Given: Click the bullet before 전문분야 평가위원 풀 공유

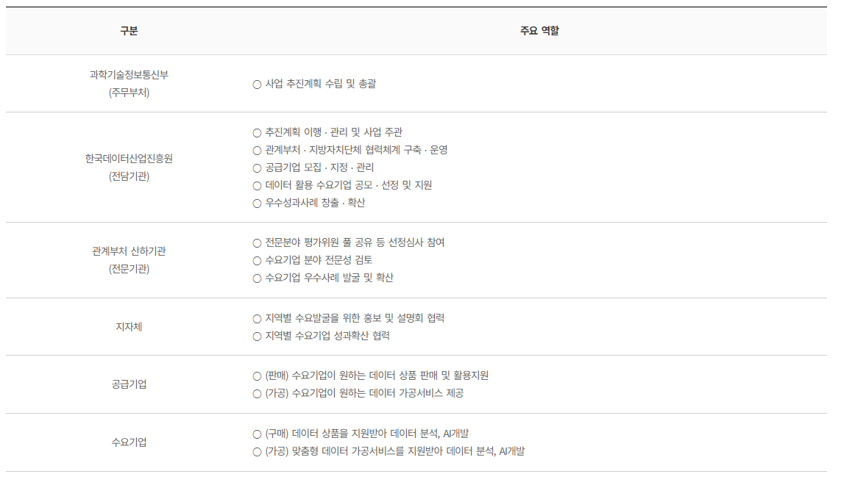Looking at the screenshot, I should point(257,242).
